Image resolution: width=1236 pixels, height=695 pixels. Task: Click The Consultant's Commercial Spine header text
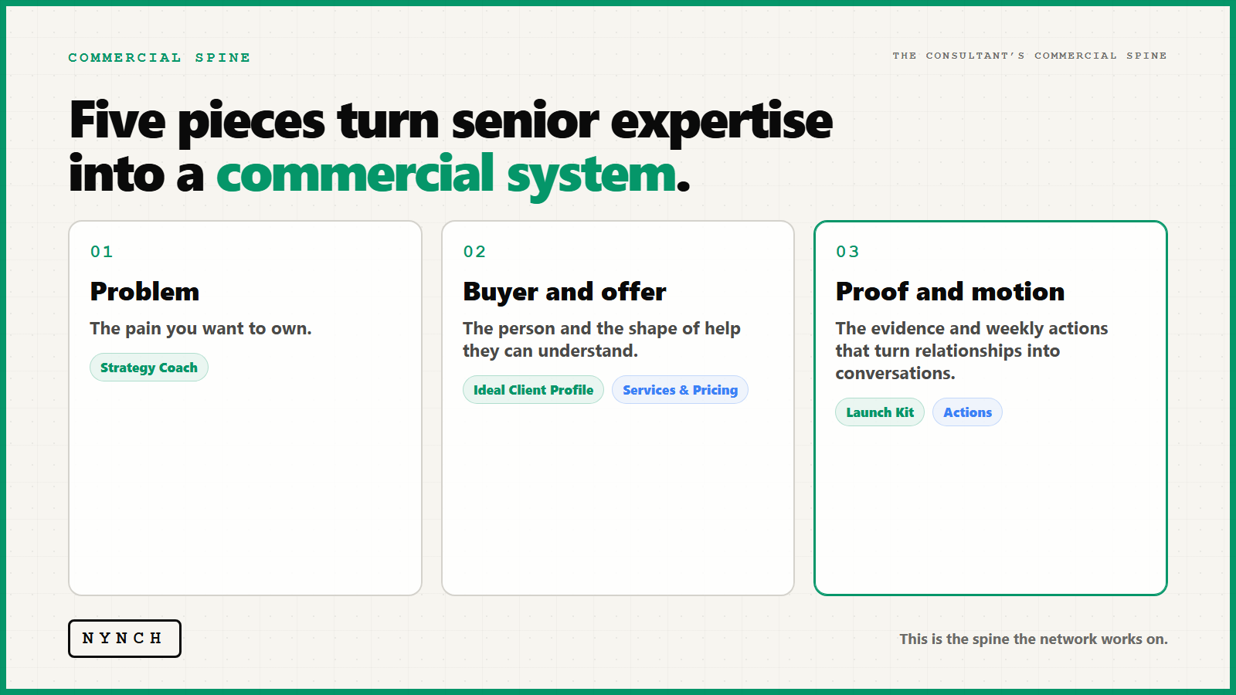tap(1030, 56)
